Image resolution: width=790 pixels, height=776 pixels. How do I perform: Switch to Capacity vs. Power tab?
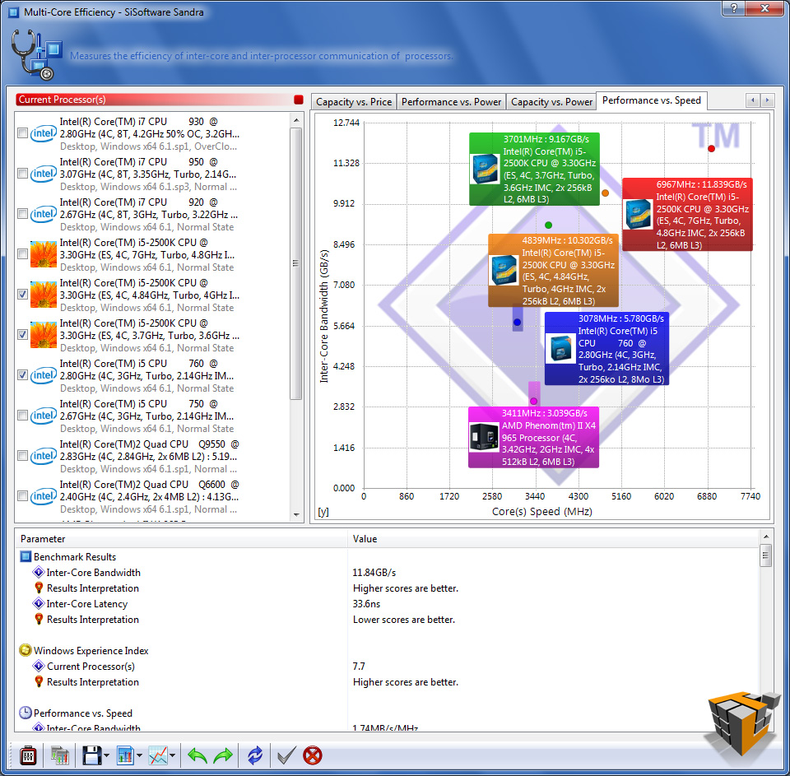[x=551, y=102]
